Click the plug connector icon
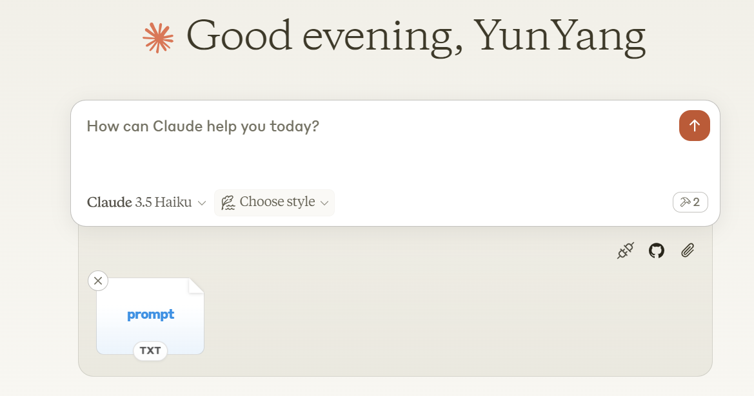The image size is (754, 396). (625, 250)
